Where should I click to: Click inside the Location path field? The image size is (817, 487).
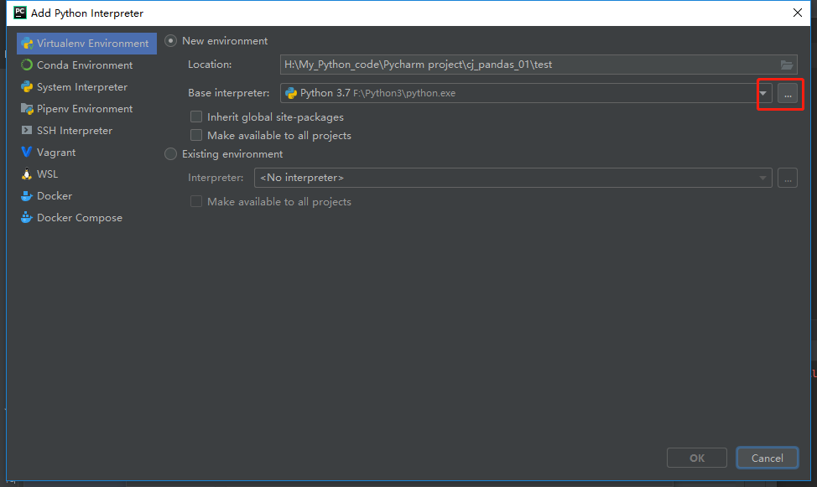pyautogui.click(x=503, y=64)
